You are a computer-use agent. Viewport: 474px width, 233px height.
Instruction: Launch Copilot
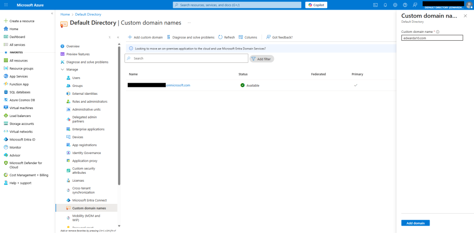click(316, 5)
